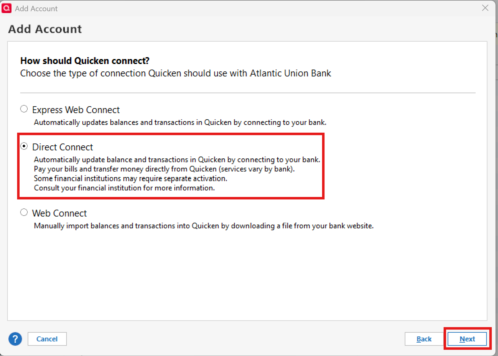This screenshot has width=498, height=356.
Task: Select the Express Web Connect radio button
Action: [24, 109]
